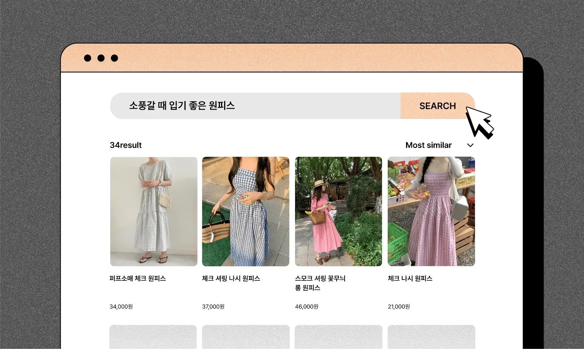View the pink 체크 나시 원피스 product image

click(x=431, y=211)
